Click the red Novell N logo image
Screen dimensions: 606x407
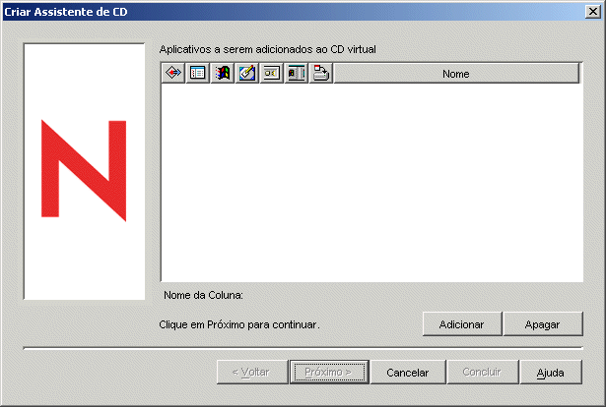click(84, 171)
